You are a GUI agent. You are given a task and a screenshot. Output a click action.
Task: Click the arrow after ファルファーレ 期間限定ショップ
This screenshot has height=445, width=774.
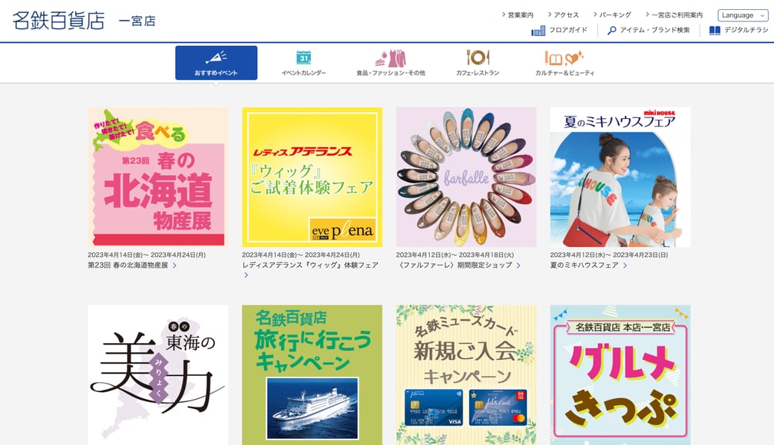518,265
